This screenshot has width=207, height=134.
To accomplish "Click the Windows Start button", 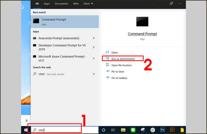I will click(x=26, y=130).
